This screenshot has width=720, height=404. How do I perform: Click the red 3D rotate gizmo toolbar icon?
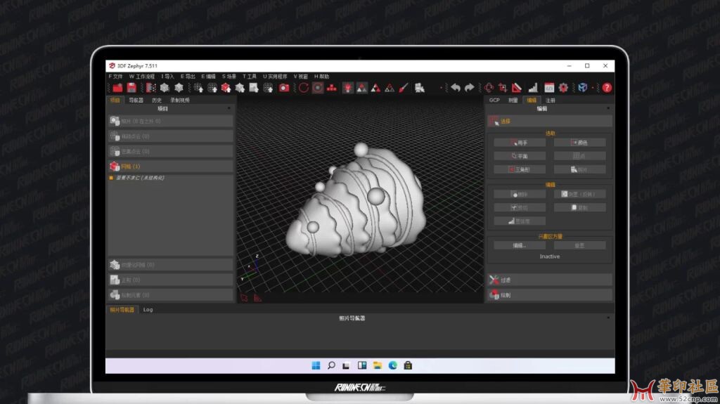pos(489,88)
